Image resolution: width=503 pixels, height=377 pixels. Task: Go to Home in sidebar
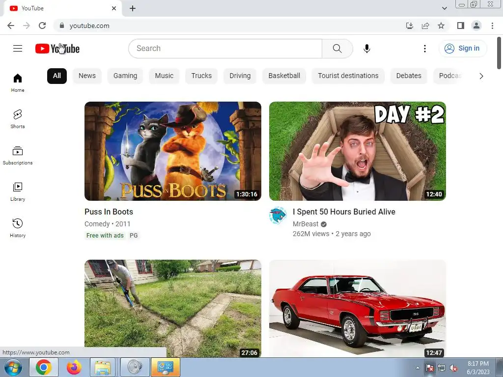18,83
